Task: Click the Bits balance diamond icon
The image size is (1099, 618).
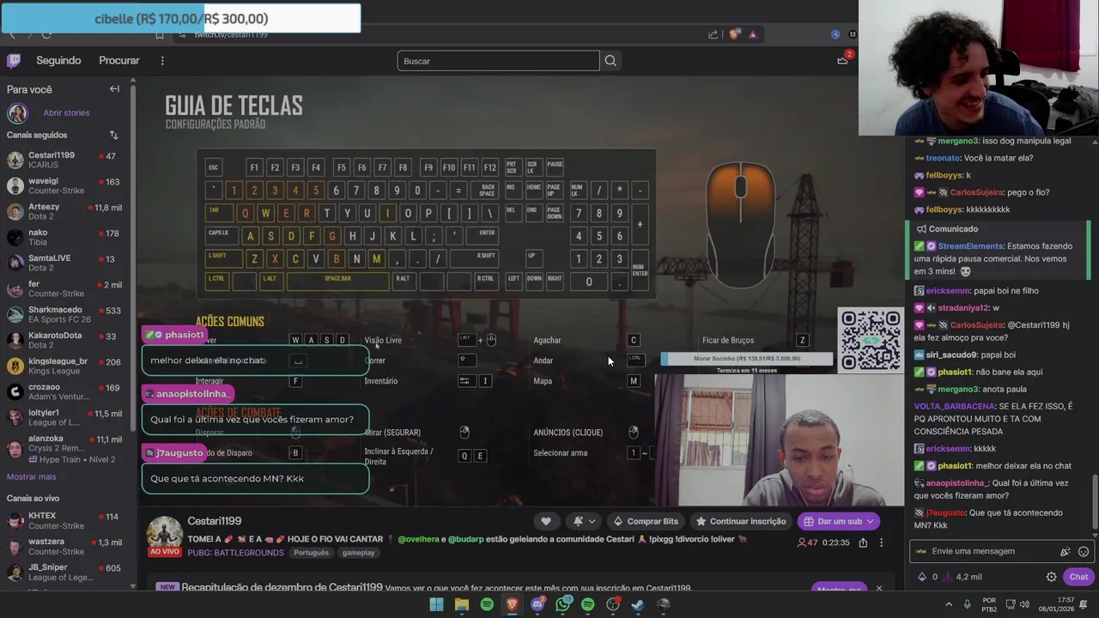Action: [922, 577]
